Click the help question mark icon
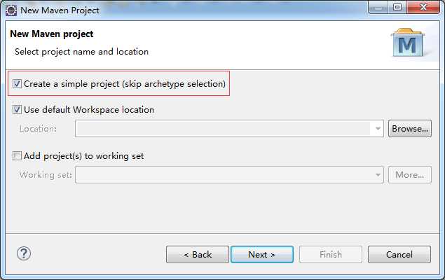 pyautogui.click(x=24, y=253)
